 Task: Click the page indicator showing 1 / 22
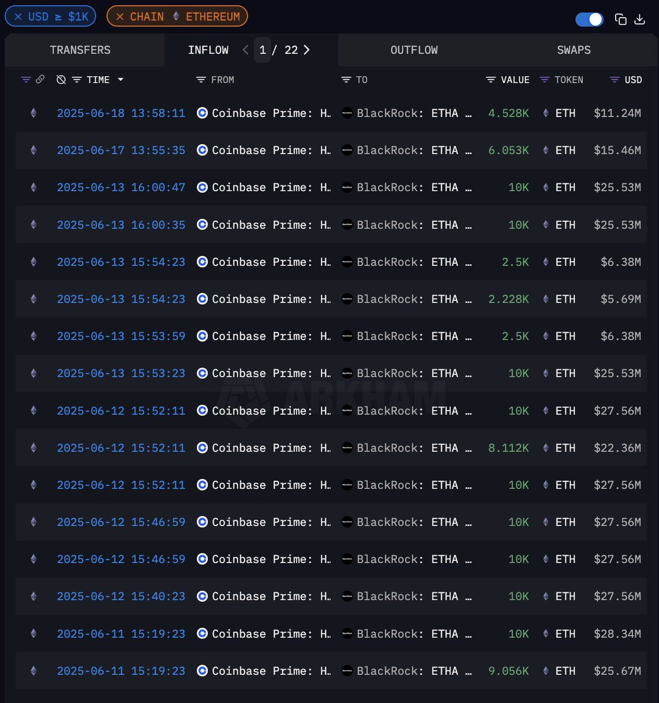tap(276, 50)
